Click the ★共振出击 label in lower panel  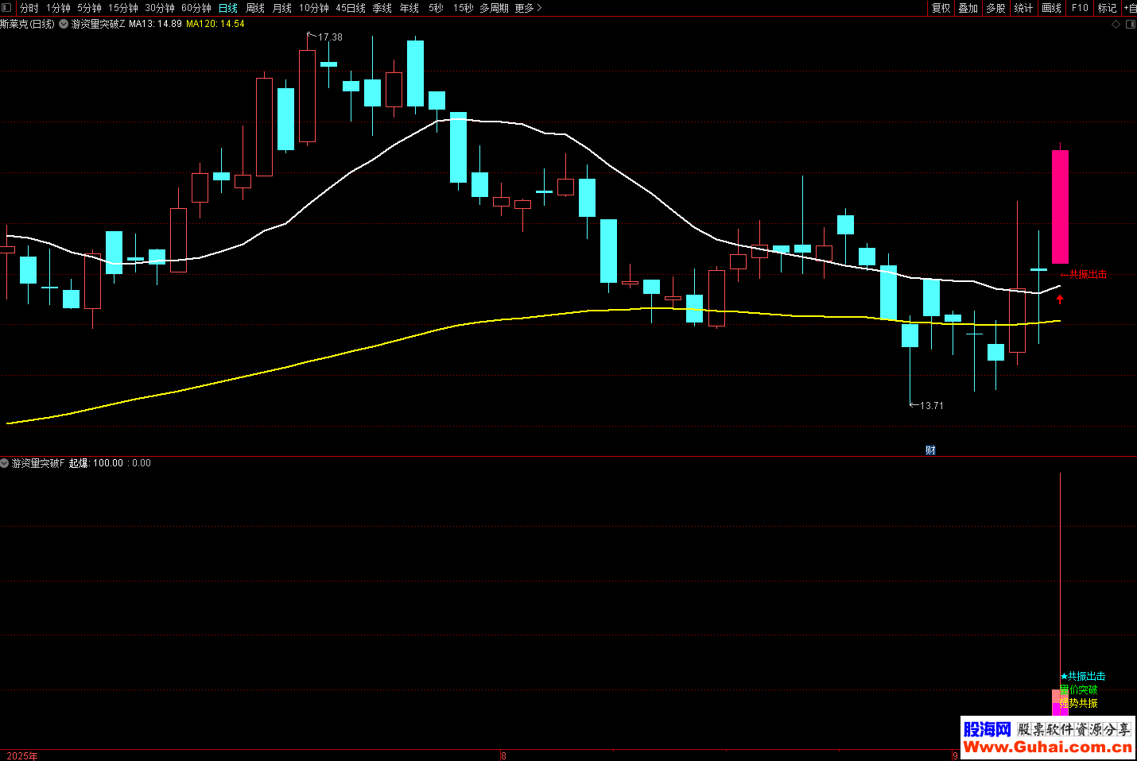[1083, 676]
